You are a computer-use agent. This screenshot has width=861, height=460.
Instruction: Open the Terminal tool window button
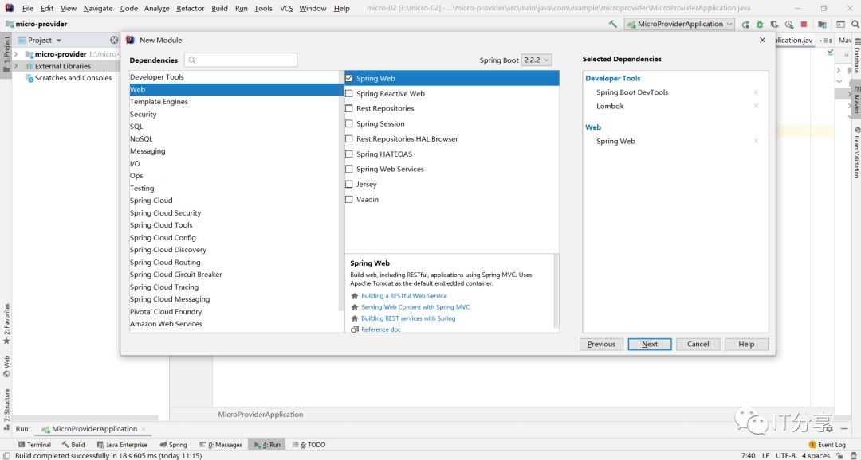34,445
